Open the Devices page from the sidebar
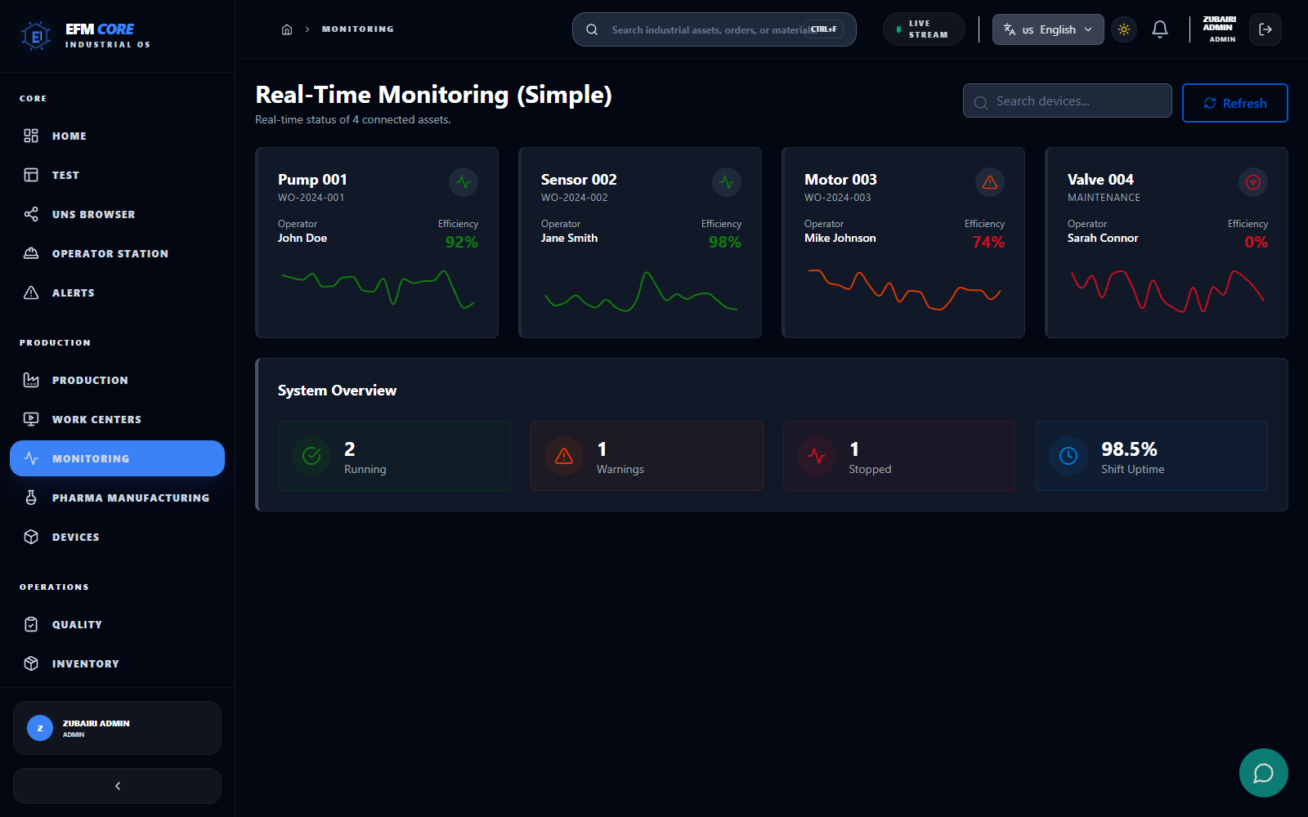1308x817 pixels. point(76,537)
